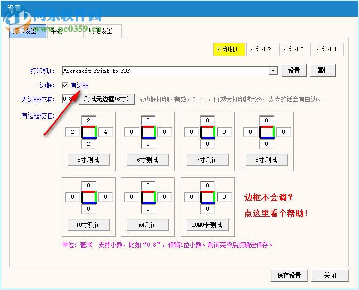Click right margin field of 7寸 panel
This screenshot has height=290, width=359.
(x=224, y=132)
